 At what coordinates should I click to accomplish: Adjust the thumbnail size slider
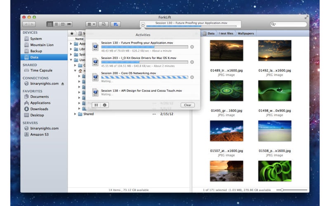point(282,190)
